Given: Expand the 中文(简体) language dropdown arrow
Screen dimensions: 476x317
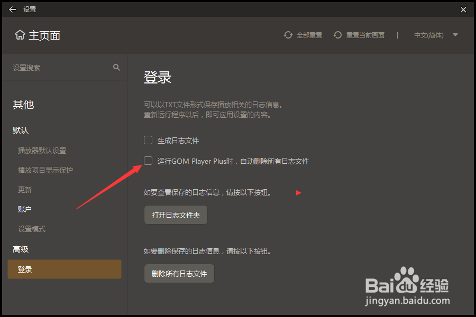Looking at the screenshot, I should pyautogui.click(x=455, y=35).
